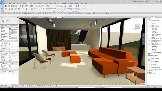Toggle the ビューをトリミング checkbox
The image size is (162, 91).
click(10, 42)
